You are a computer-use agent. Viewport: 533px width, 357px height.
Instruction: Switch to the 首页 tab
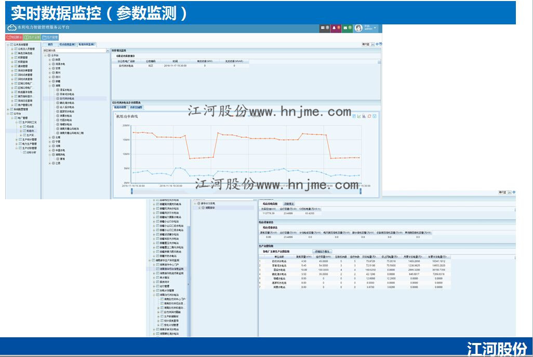pyautogui.click(x=50, y=45)
